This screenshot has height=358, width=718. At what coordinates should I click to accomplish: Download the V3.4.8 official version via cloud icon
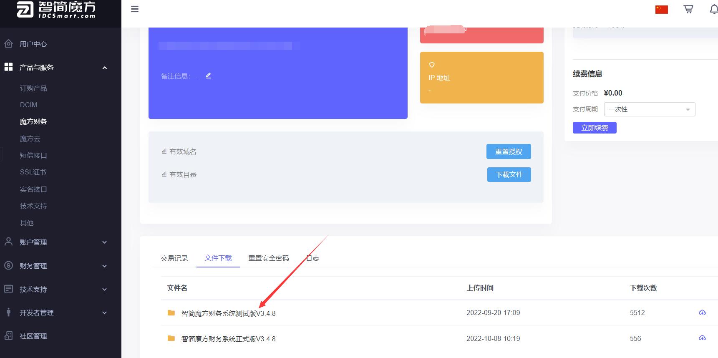702,338
